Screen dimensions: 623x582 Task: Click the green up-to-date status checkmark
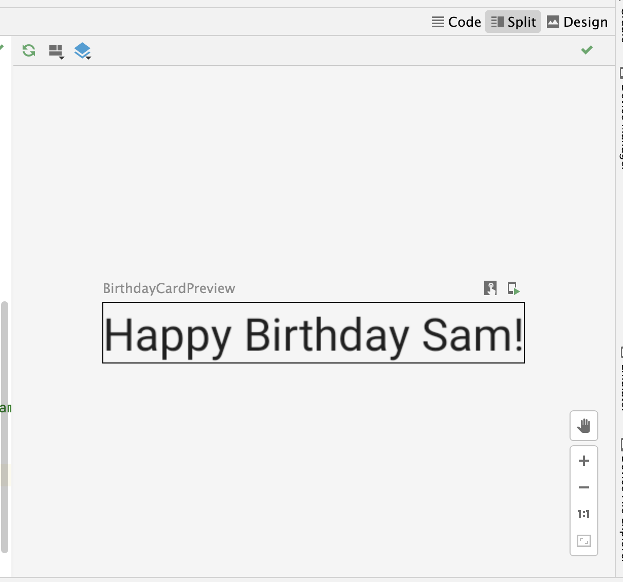[x=587, y=50]
